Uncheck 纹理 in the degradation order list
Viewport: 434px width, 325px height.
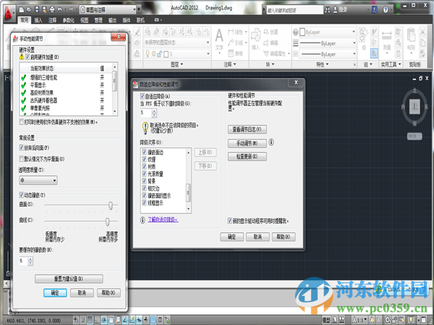[x=144, y=160]
